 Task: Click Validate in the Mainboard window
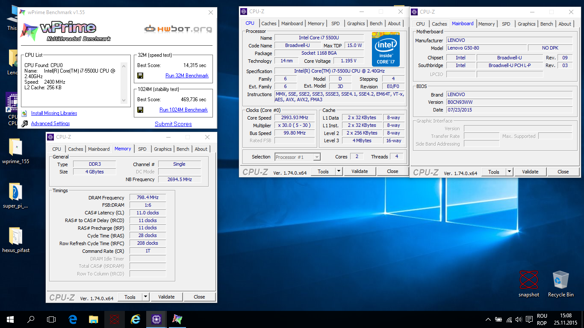point(530,172)
